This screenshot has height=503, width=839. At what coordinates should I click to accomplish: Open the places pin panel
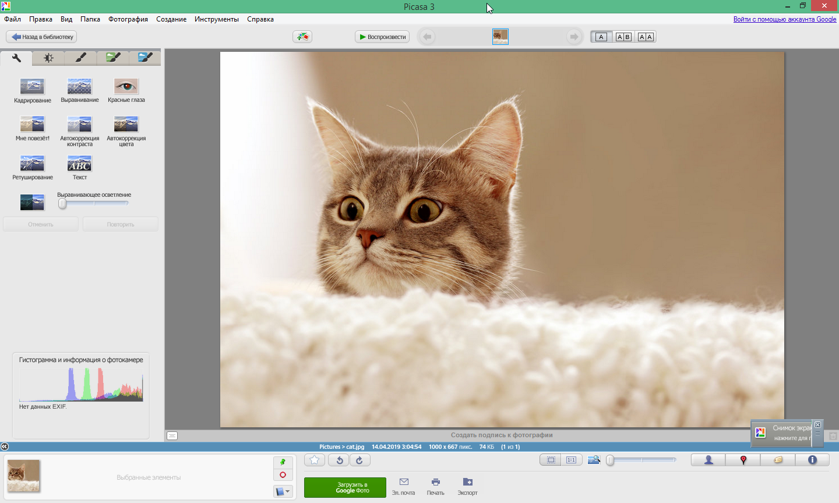pyautogui.click(x=743, y=460)
